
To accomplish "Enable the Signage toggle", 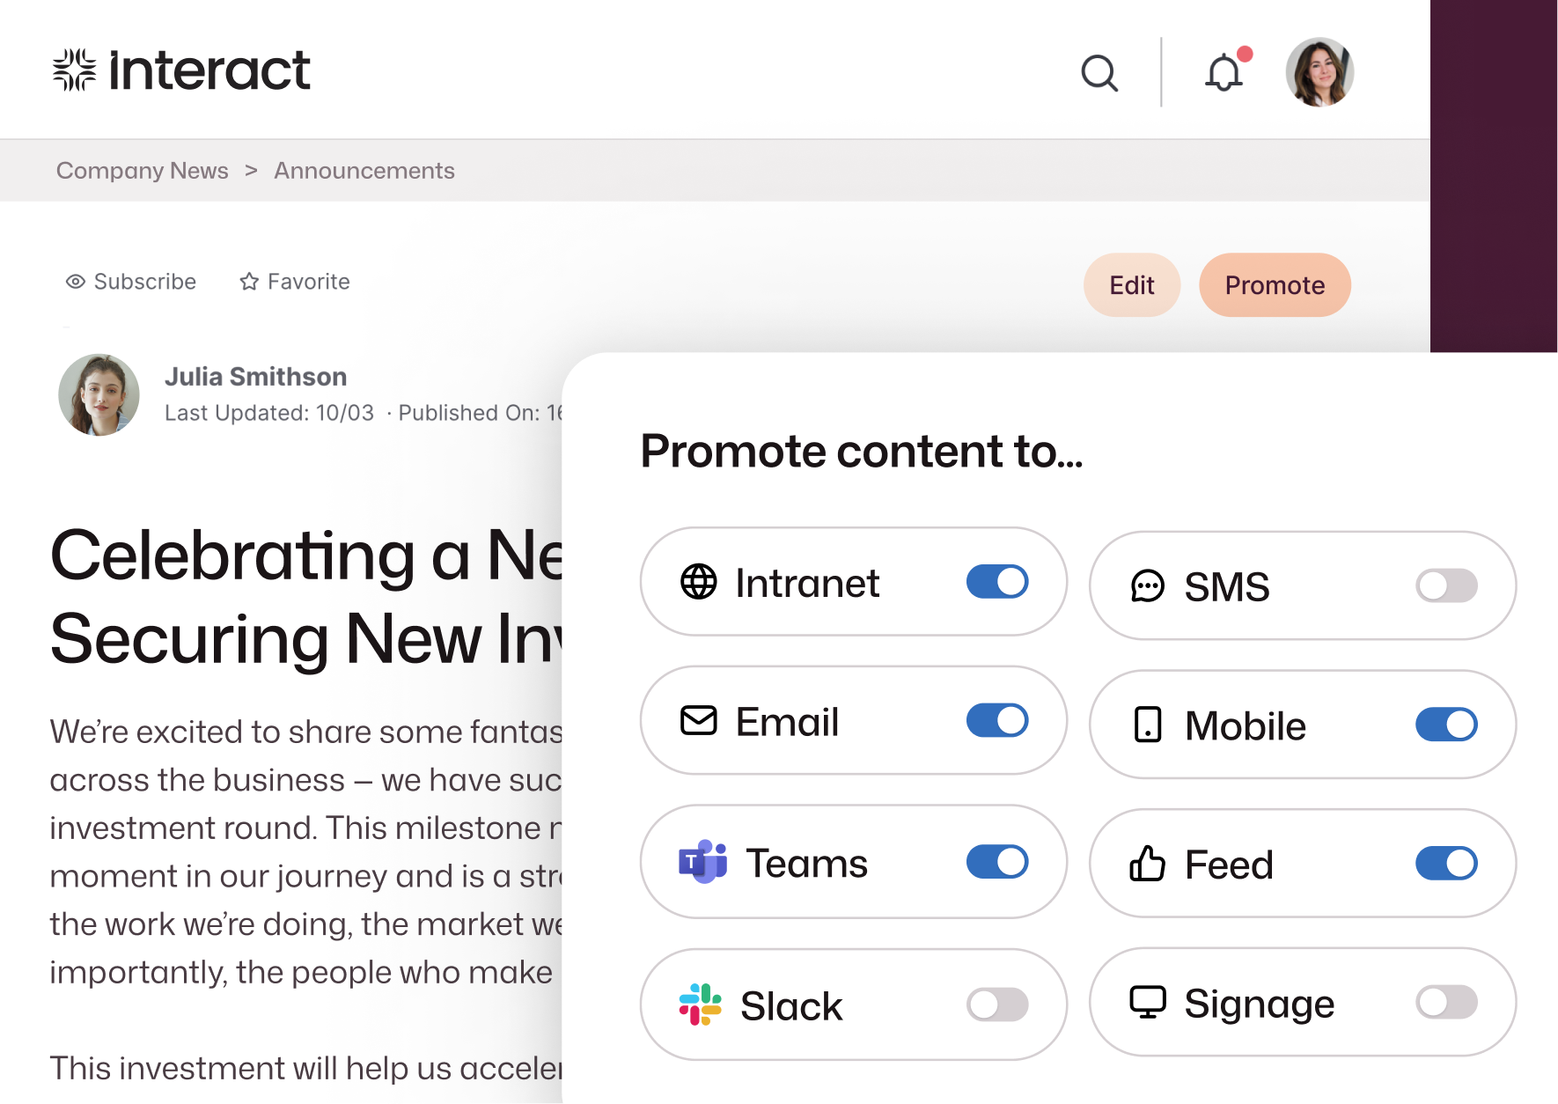I will pos(1446,1002).
